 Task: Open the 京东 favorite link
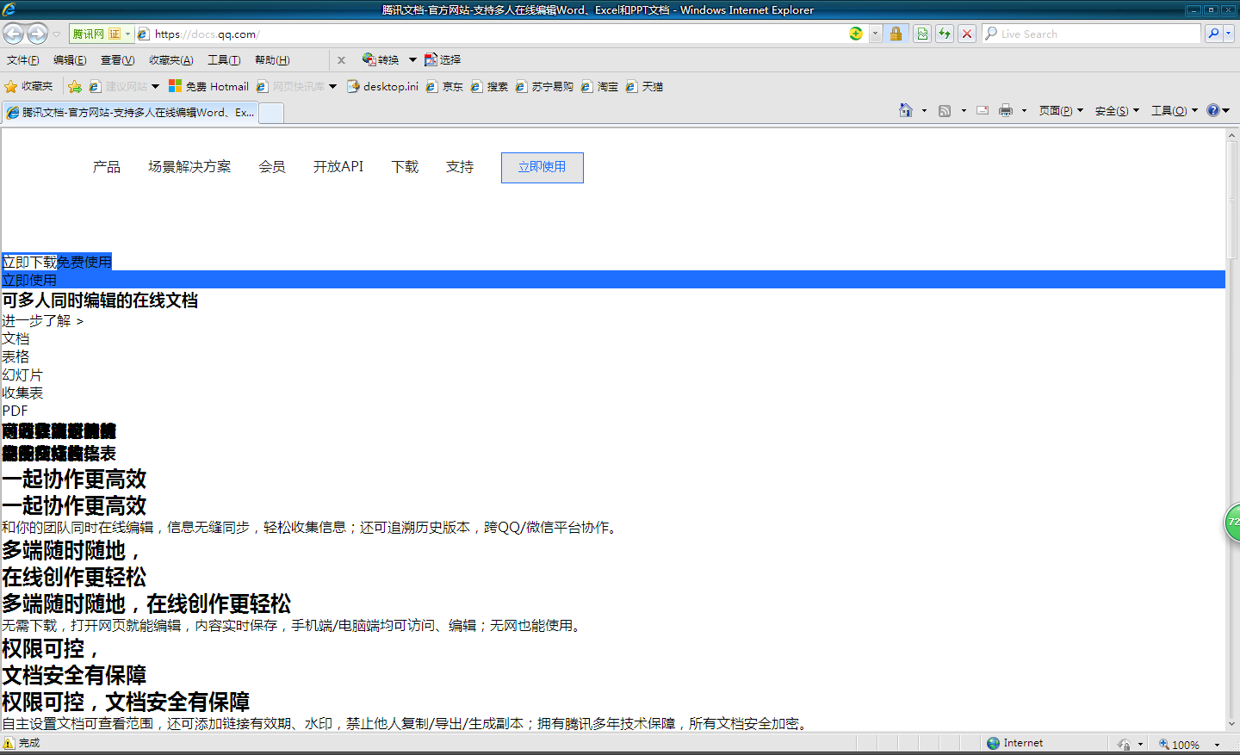(444, 86)
